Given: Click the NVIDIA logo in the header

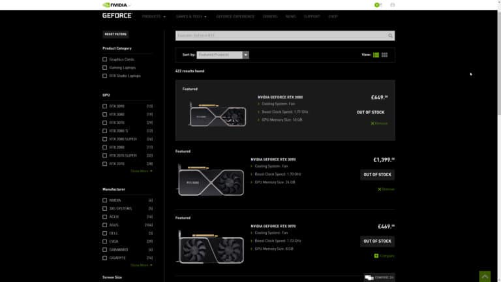Looking at the screenshot, I should [x=117, y=5].
